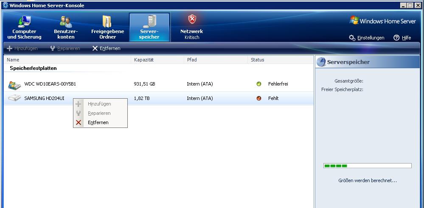Click the Entfernen toolbar button
424x208 pixels.
tap(106, 49)
